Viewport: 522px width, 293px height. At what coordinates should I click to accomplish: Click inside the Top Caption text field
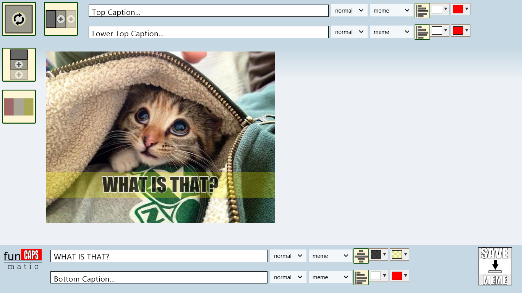[208, 10]
